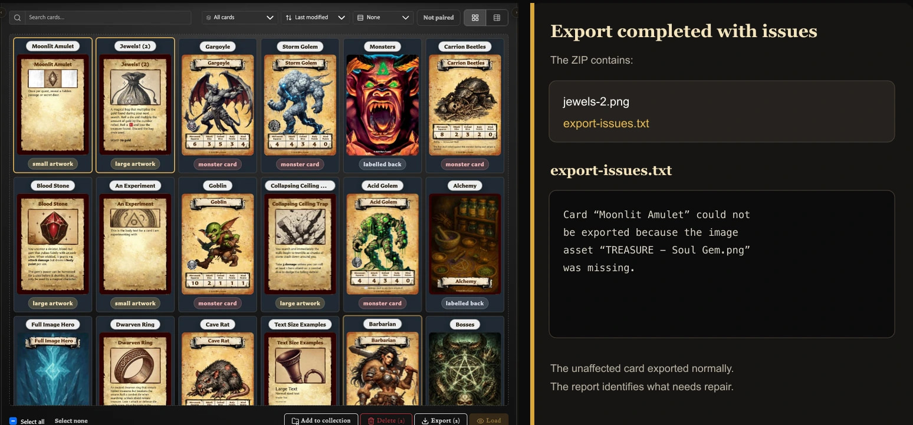Click jewels-2.png in the ZIP contents
This screenshot has height=425, width=913.
[596, 101]
